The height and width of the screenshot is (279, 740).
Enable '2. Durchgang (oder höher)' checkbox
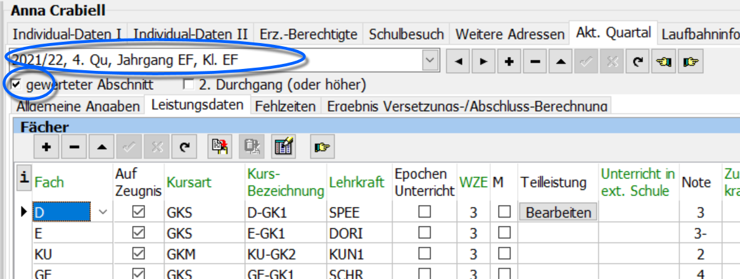pyautogui.click(x=189, y=85)
